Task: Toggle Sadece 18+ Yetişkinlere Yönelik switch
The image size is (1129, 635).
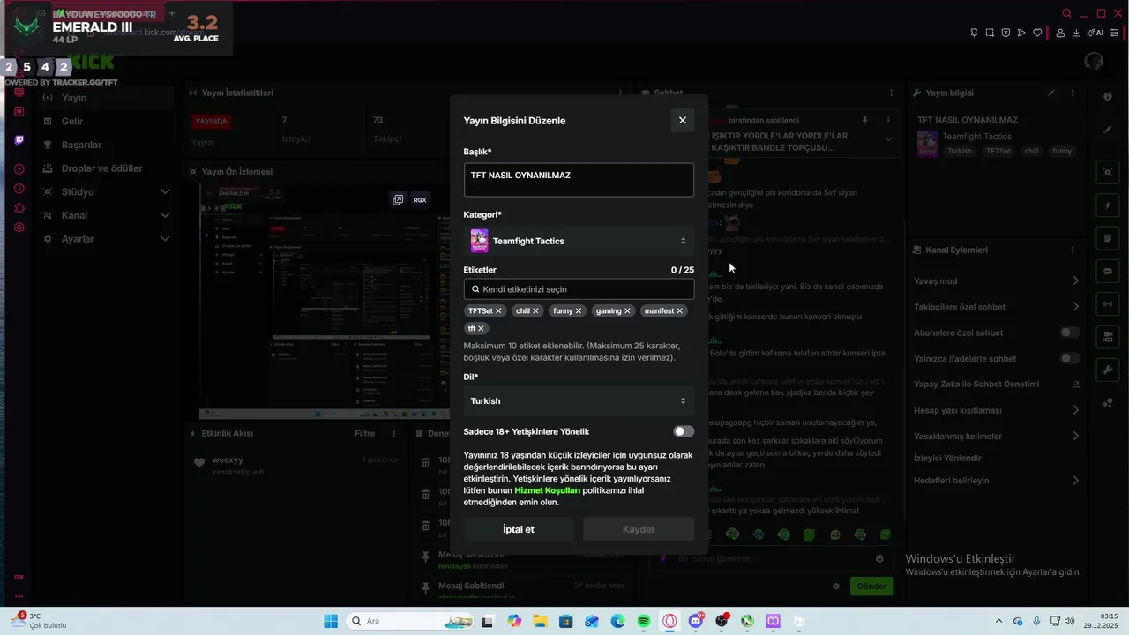Action: (x=684, y=431)
